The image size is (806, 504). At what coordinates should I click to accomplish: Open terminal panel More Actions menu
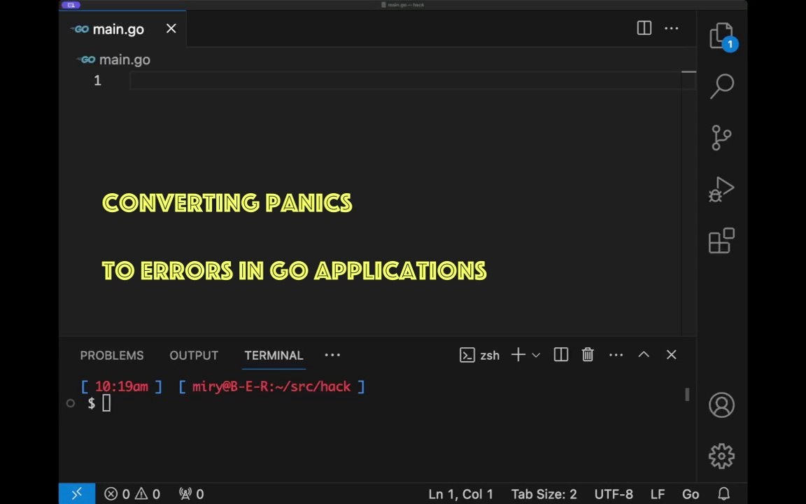(616, 355)
